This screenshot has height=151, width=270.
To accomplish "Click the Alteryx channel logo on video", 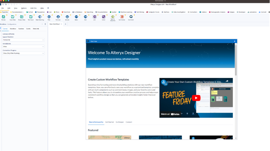I will [x=164, y=82].
